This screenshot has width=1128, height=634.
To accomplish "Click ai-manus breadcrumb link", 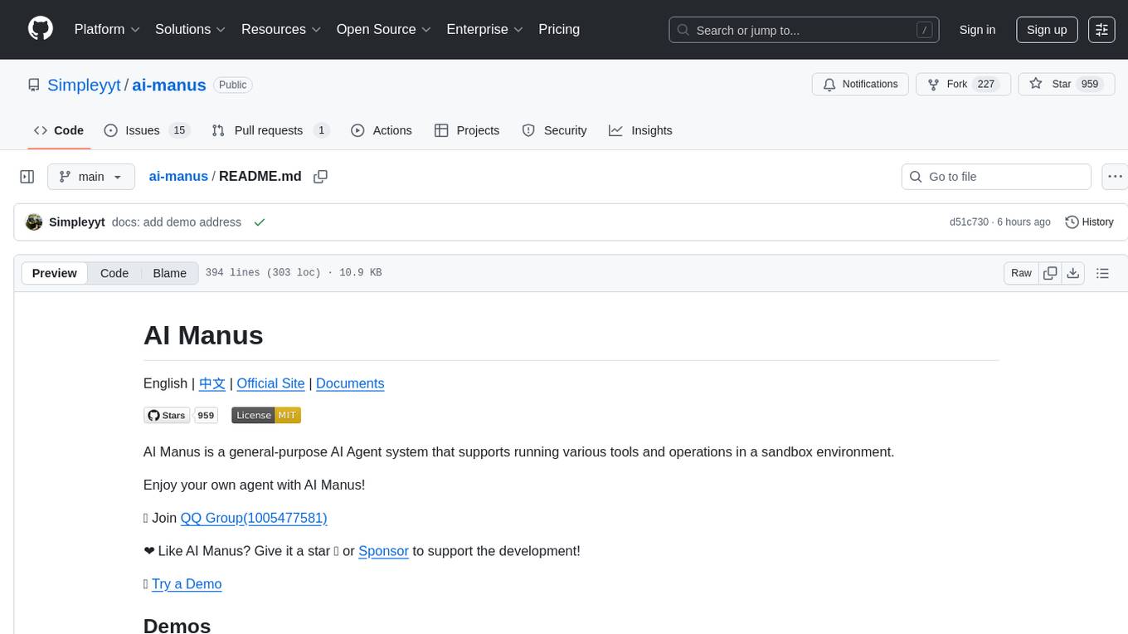I will (178, 176).
